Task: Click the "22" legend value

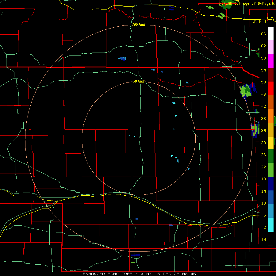Action: tap(263, 167)
